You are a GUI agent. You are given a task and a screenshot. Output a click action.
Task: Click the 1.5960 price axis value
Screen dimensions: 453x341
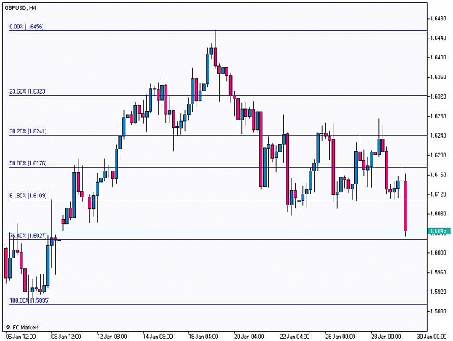438,272
